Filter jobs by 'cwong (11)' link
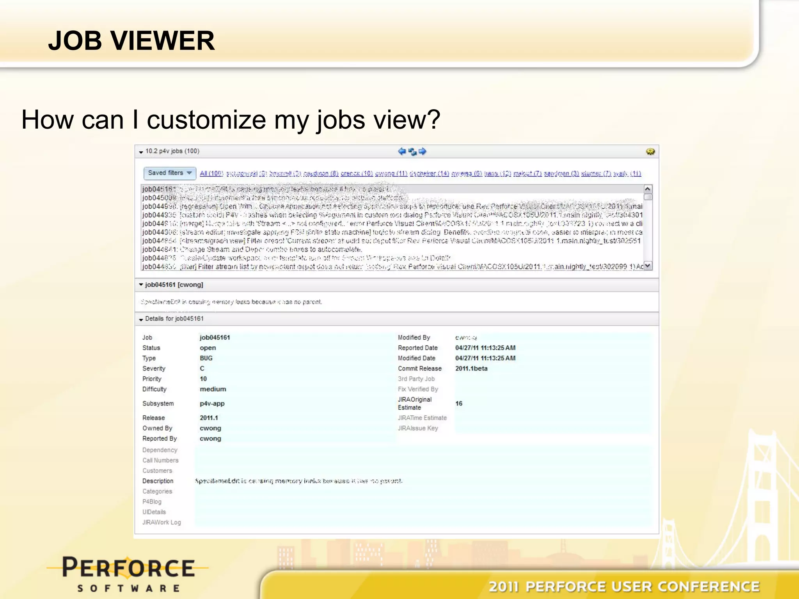 (391, 174)
